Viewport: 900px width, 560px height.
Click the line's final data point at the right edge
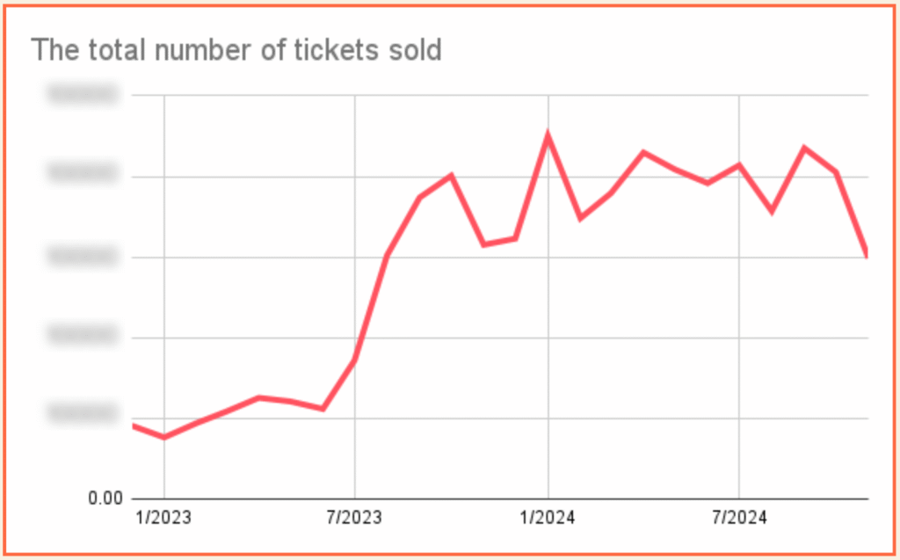[x=867, y=254]
